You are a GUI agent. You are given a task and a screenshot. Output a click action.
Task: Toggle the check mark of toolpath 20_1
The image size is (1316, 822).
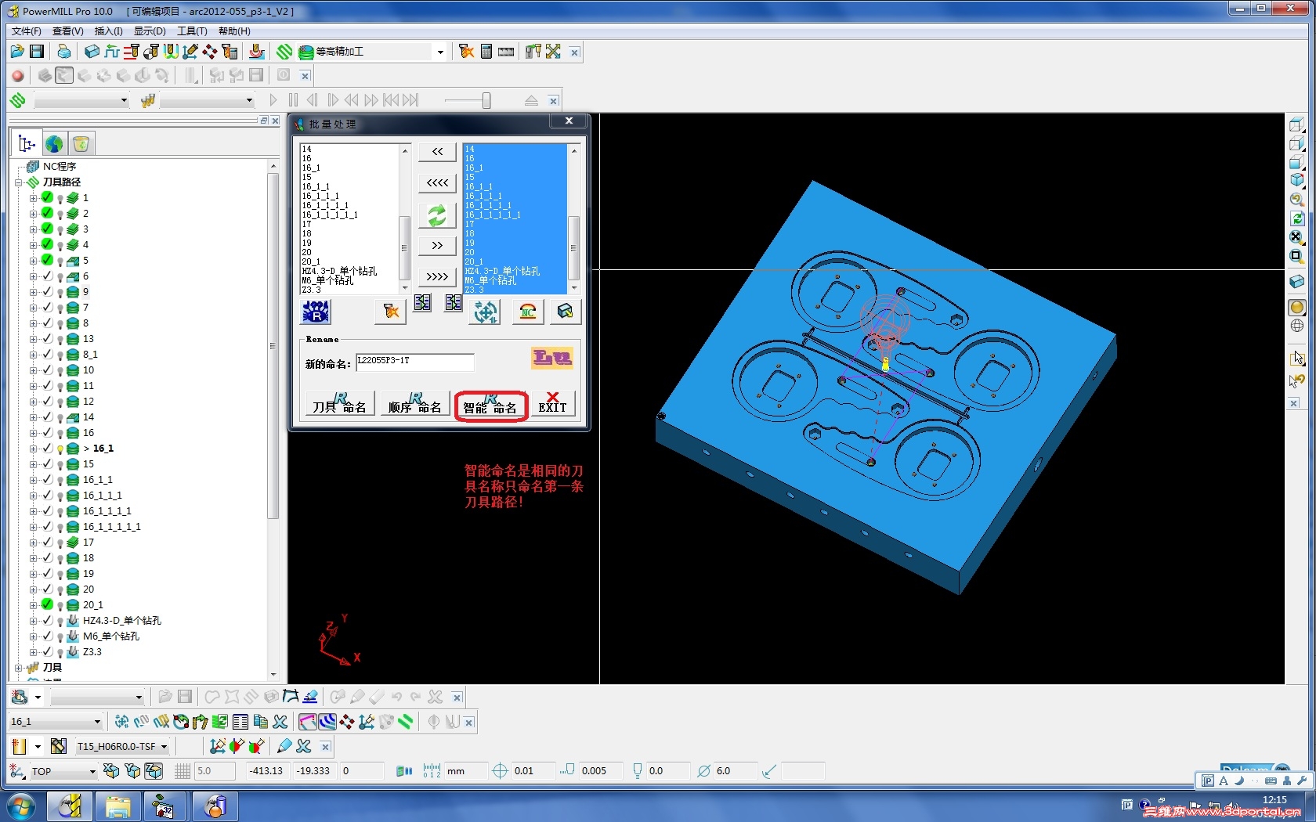(x=47, y=604)
